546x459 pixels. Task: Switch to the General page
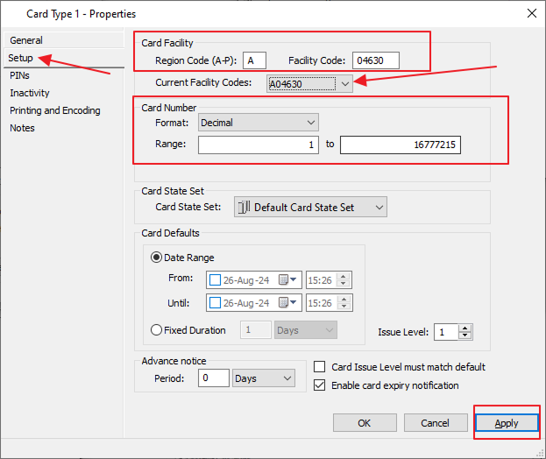tap(26, 40)
